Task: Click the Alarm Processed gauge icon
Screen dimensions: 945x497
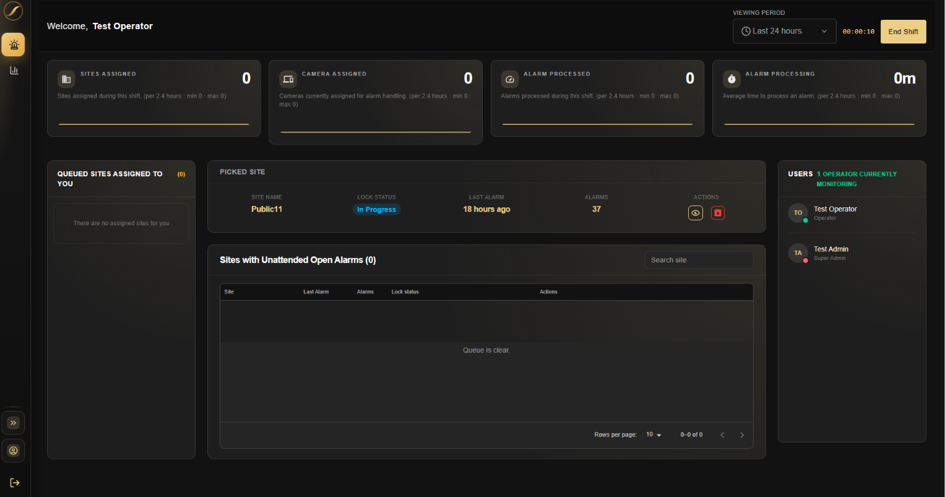Action: 510,79
